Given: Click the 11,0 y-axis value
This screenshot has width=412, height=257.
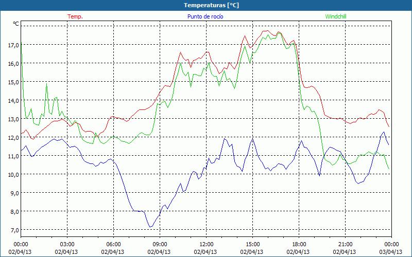Looking at the screenshot, I should click(x=13, y=156).
